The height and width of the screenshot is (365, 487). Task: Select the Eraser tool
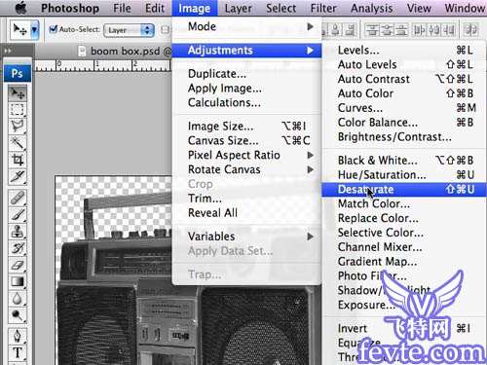18,265
